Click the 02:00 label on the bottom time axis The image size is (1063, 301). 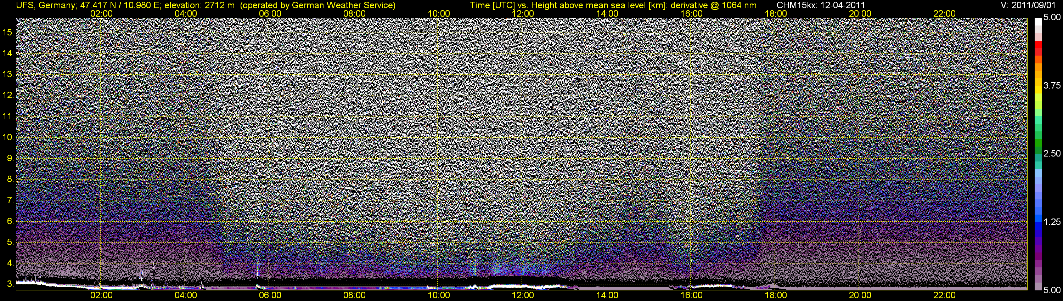pyautogui.click(x=101, y=295)
